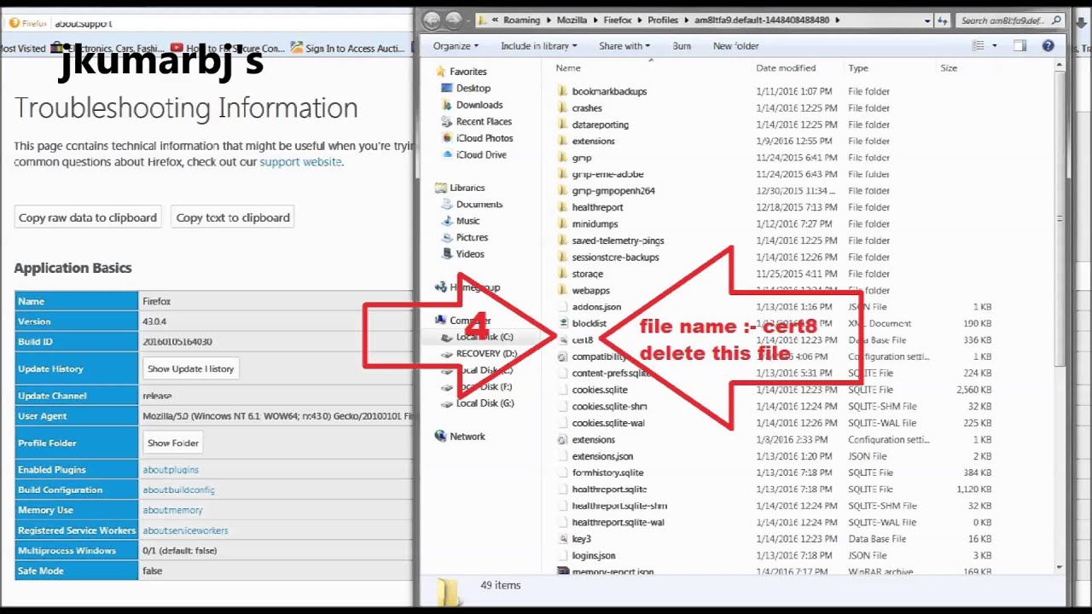Sort files by Name column header
The width and height of the screenshot is (1092, 614).
(568, 68)
